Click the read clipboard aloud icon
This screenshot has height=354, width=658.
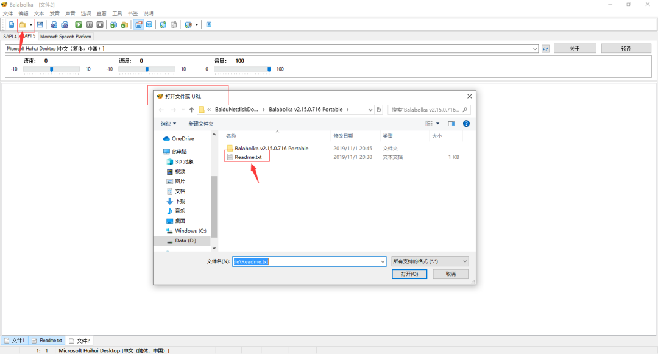click(x=114, y=25)
